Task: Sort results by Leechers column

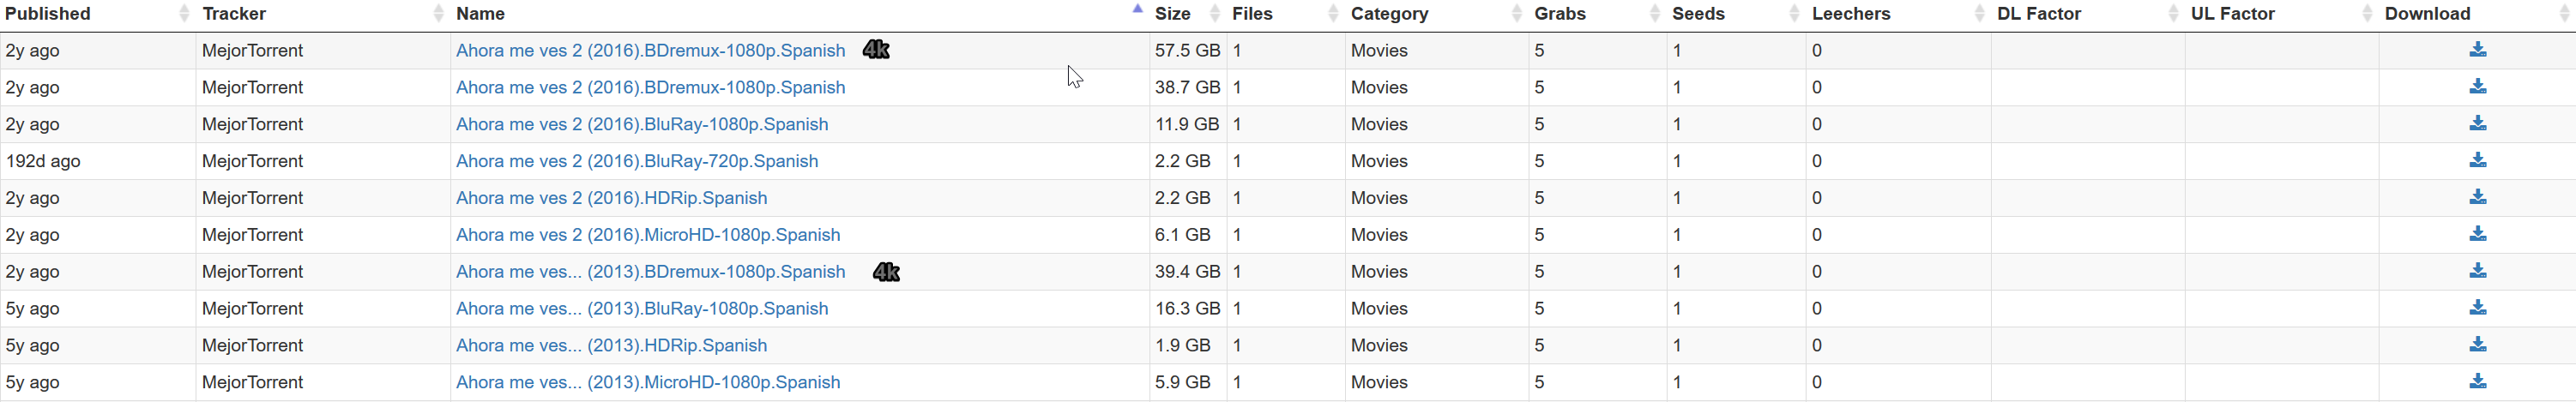Action: (1851, 14)
